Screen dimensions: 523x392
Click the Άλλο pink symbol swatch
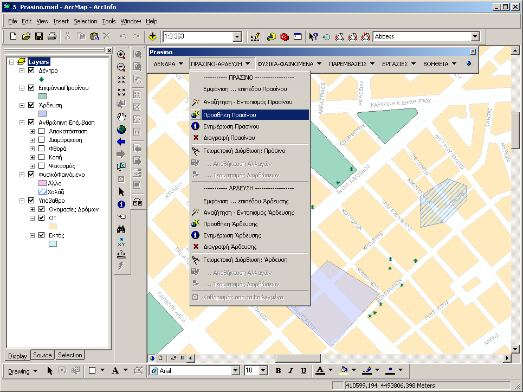click(42, 183)
